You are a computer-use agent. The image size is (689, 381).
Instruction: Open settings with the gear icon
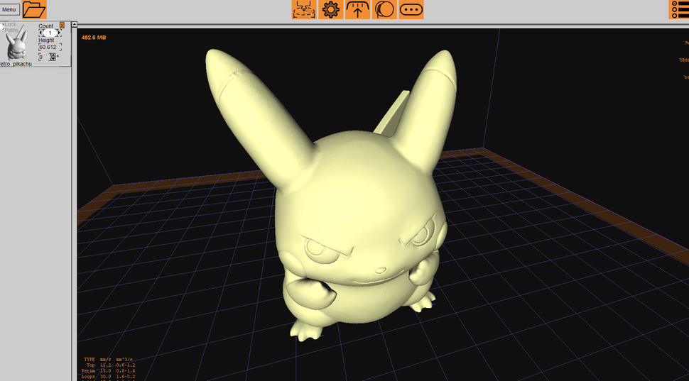pos(331,9)
